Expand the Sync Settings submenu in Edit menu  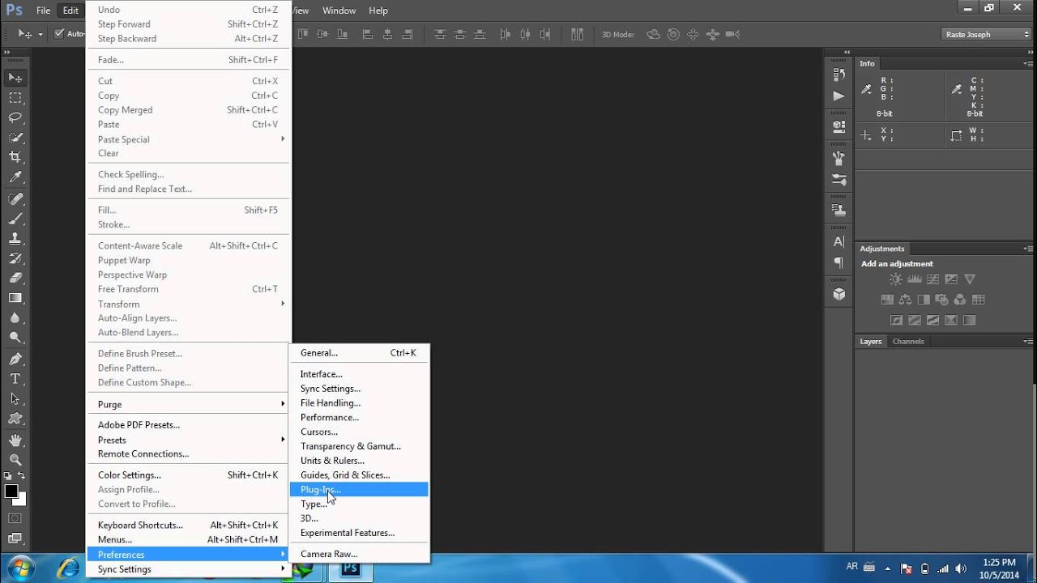coord(188,569)
